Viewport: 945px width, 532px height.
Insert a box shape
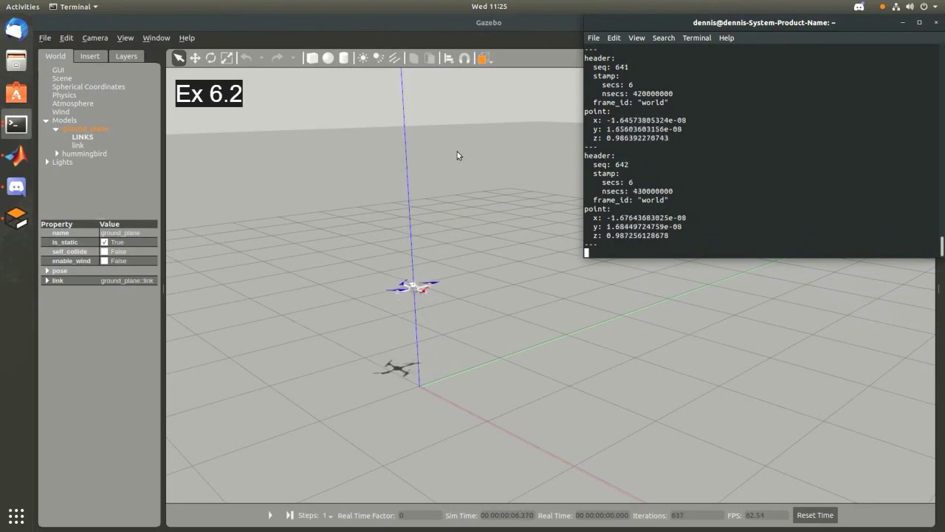pos(312,58)
